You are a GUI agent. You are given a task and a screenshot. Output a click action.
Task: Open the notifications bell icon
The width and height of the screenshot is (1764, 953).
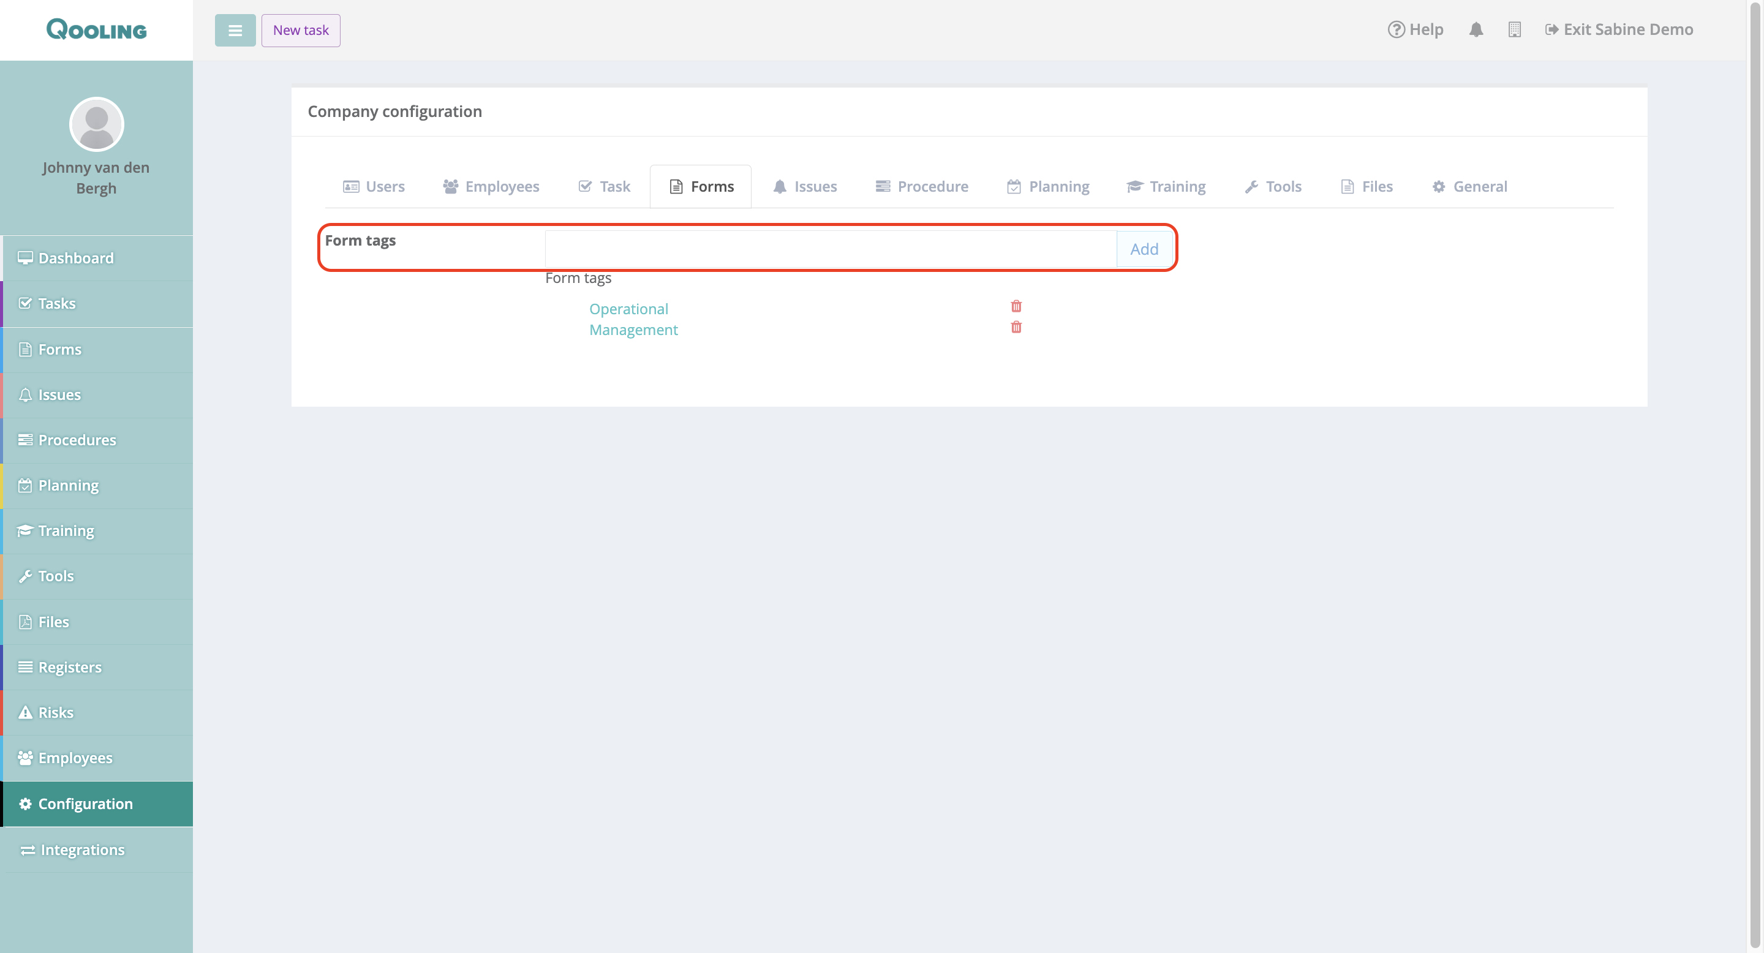click(x=1476, y=29)
